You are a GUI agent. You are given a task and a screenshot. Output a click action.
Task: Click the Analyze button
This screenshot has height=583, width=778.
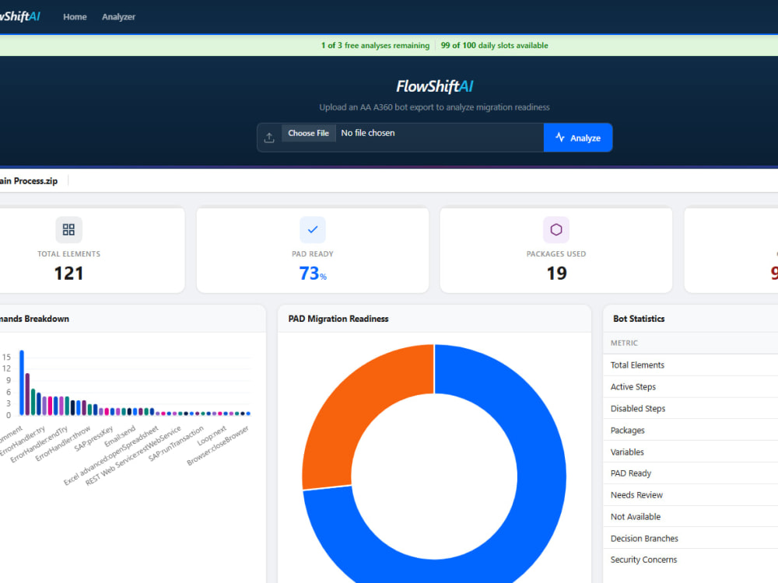578,138
